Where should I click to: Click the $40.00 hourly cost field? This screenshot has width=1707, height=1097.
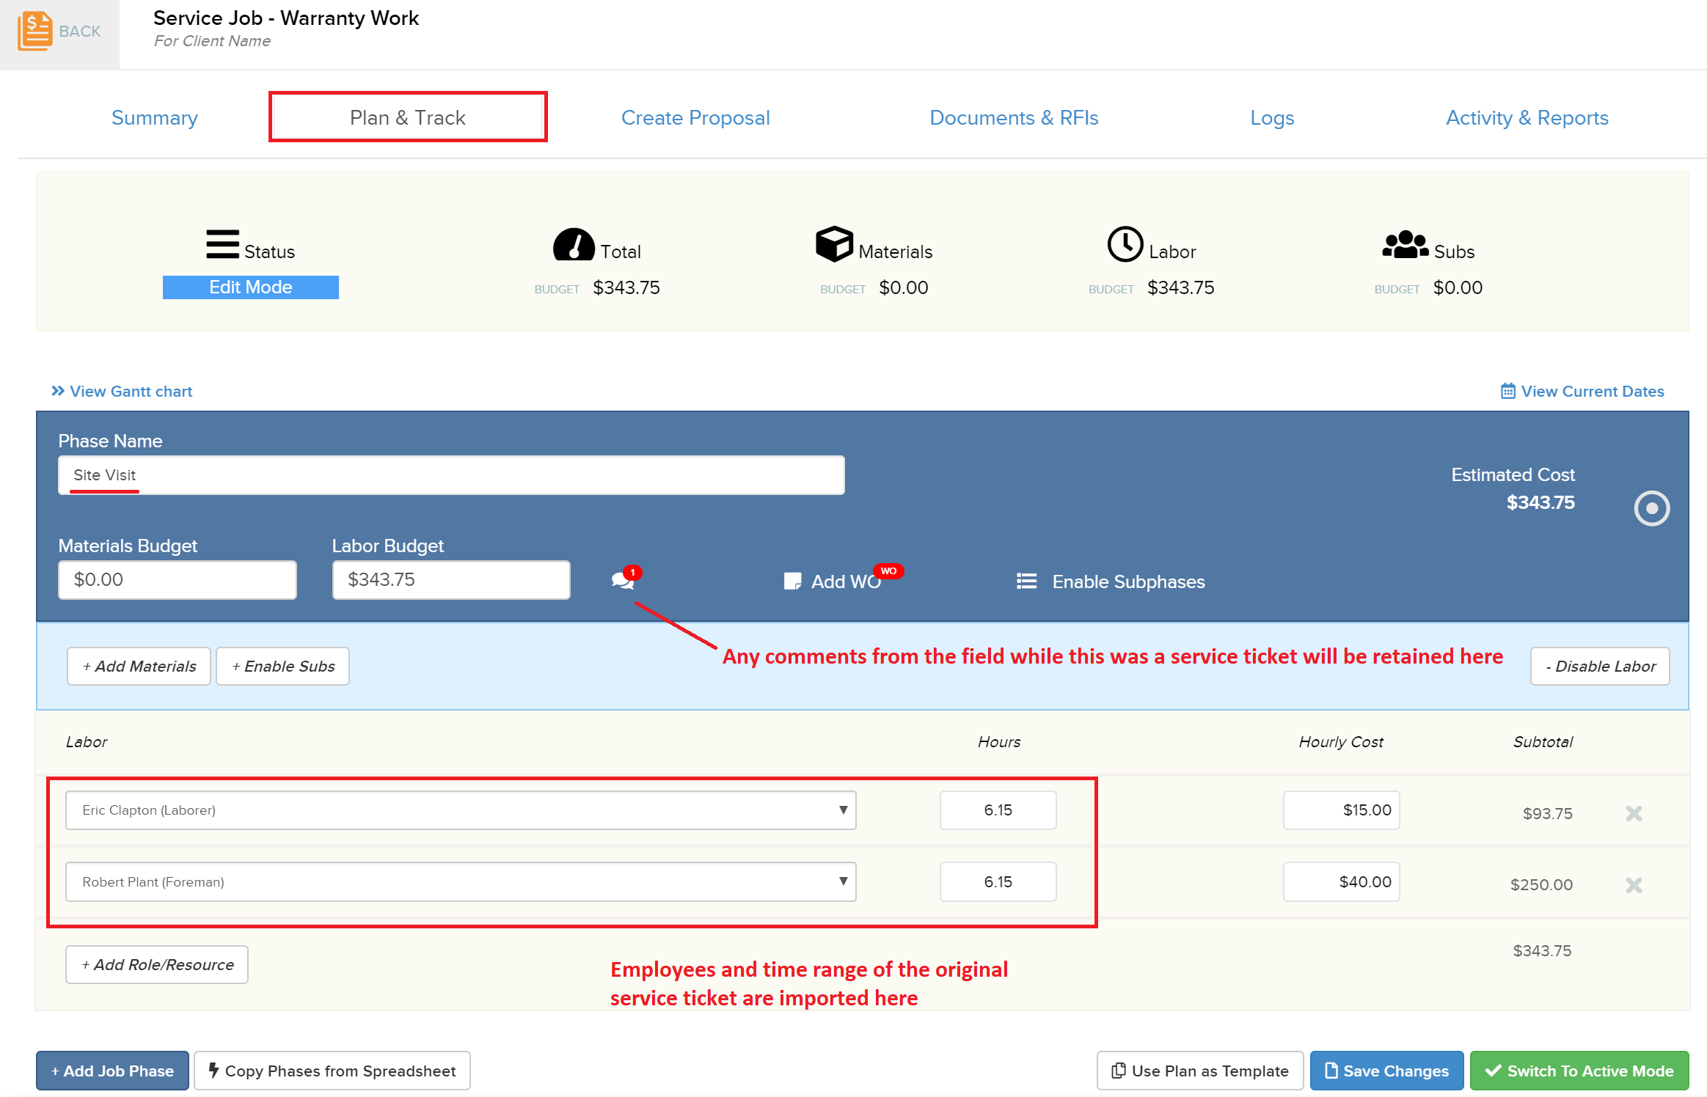pos(1341,881)
